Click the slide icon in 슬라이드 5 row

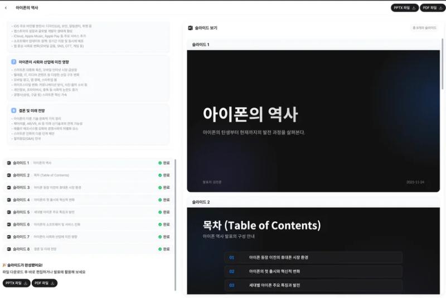pyautogui.click(x=9, y=212)
